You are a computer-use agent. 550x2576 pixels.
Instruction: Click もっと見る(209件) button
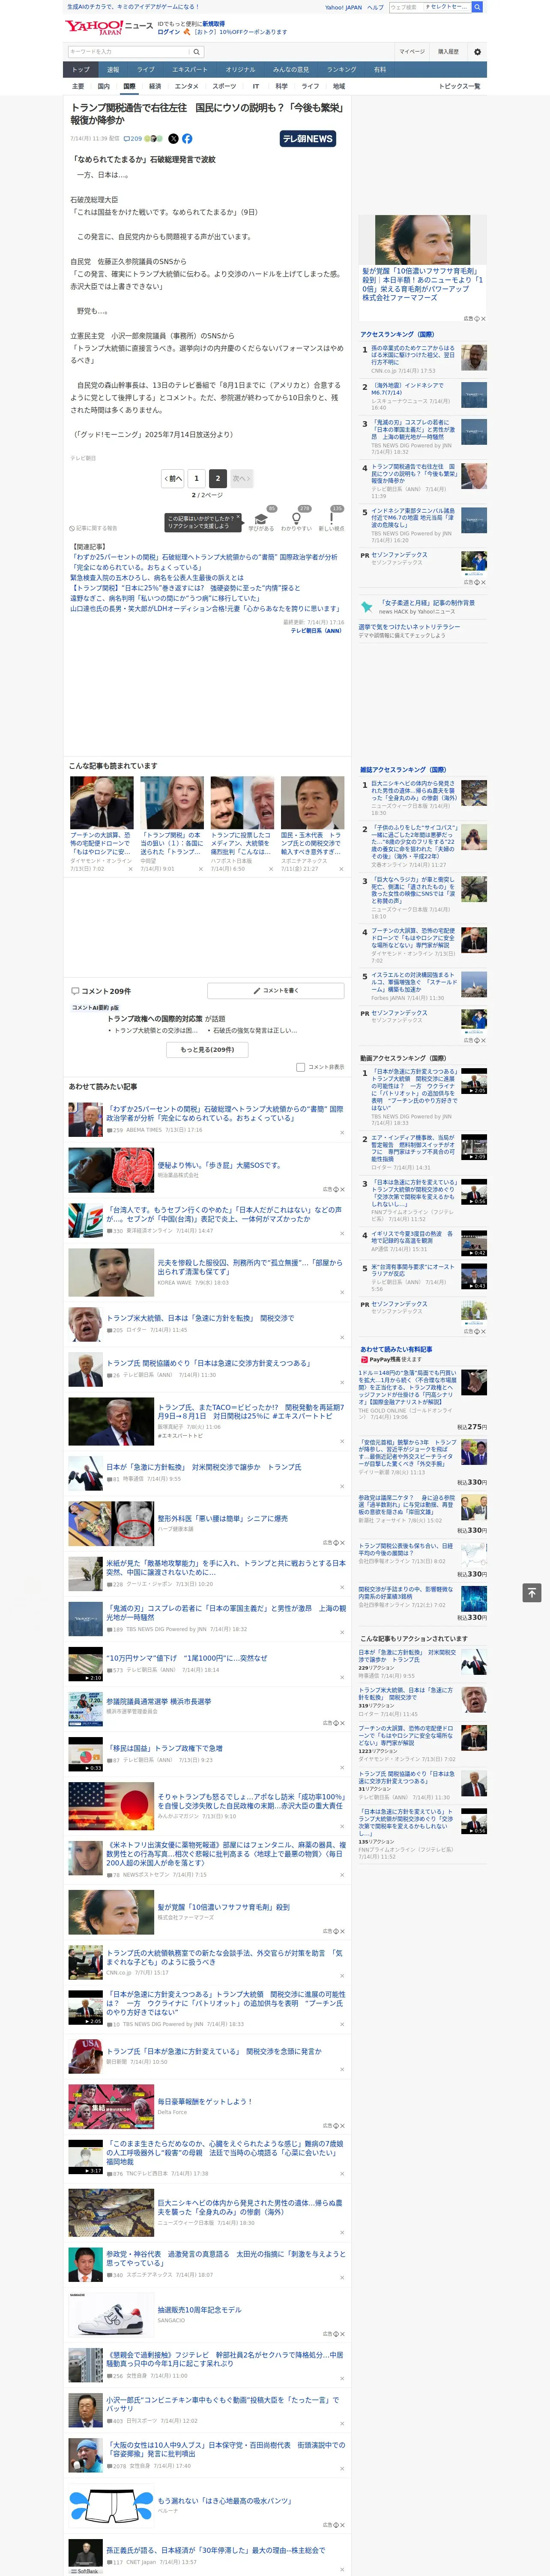[208, 1050]
